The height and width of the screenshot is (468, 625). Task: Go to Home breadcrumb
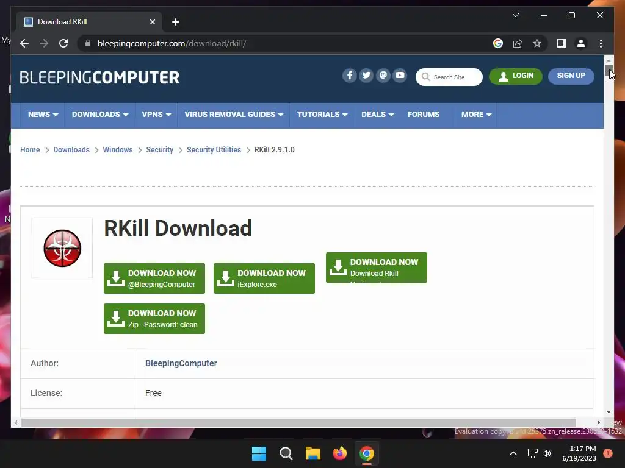coord(30,150)
